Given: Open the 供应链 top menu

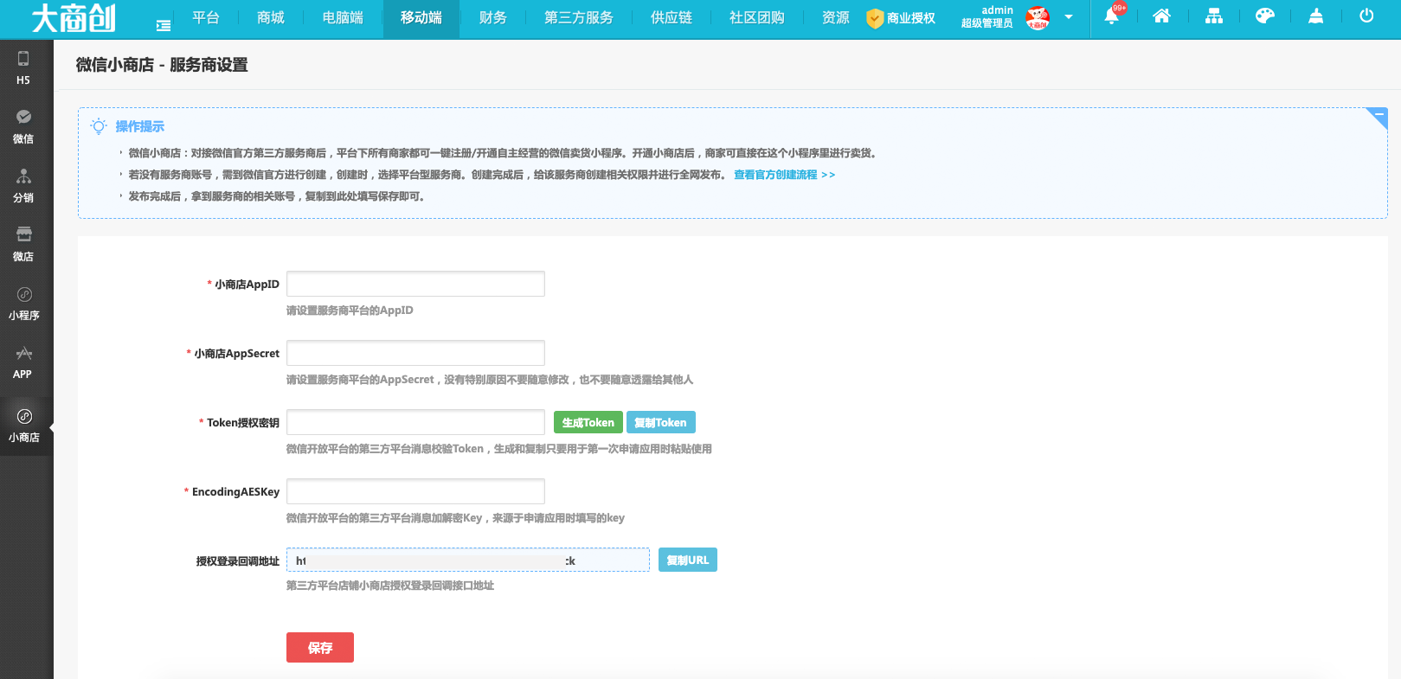Looking at the screenshot, I should 672,17.
